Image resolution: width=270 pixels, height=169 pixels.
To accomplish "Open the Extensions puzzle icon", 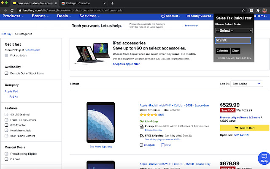I will point(257,9).
